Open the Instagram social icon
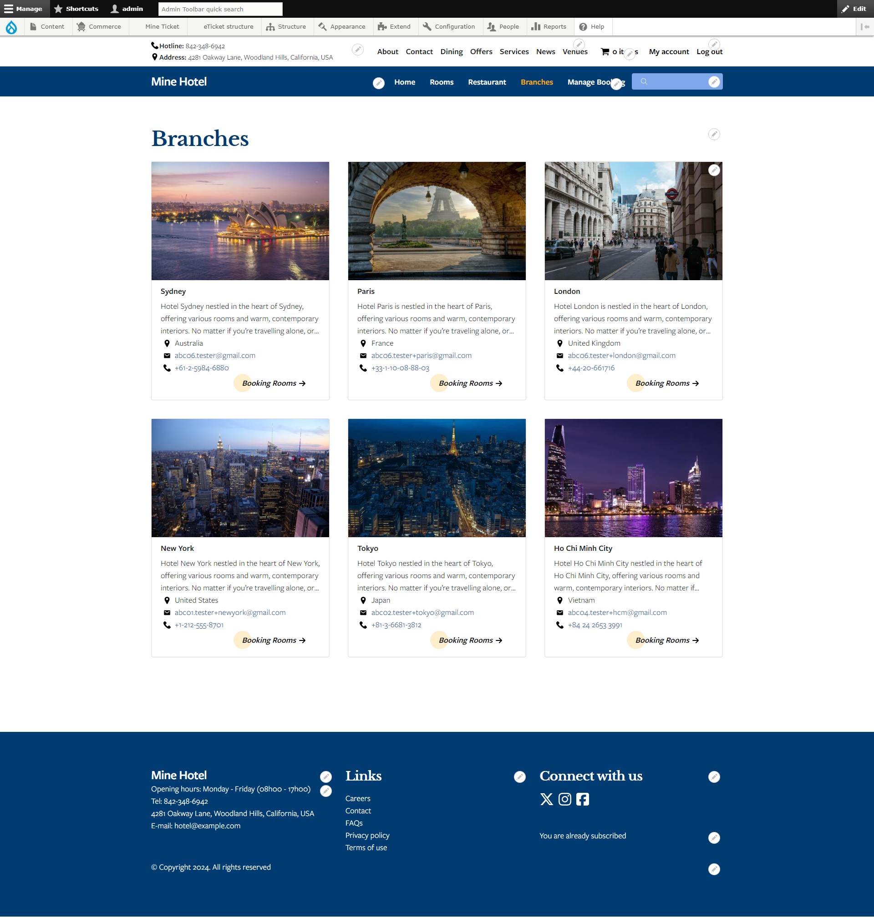The height and width of the screenshot is (917, 874). [x=564, y=799]
